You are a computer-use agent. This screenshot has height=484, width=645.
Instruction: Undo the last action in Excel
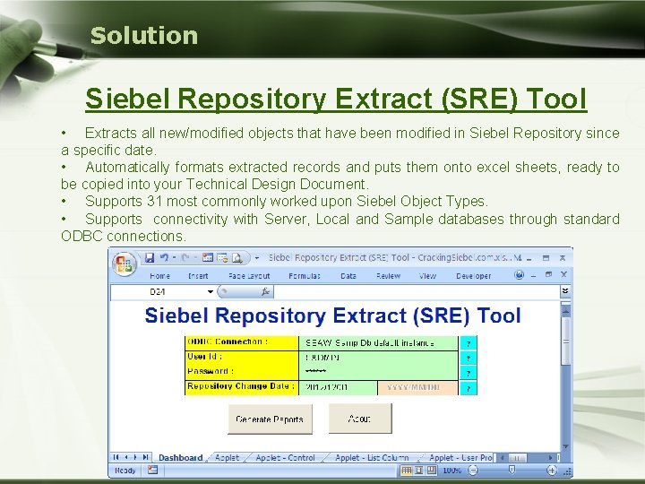pyautogui.click(x=164, y=257)
